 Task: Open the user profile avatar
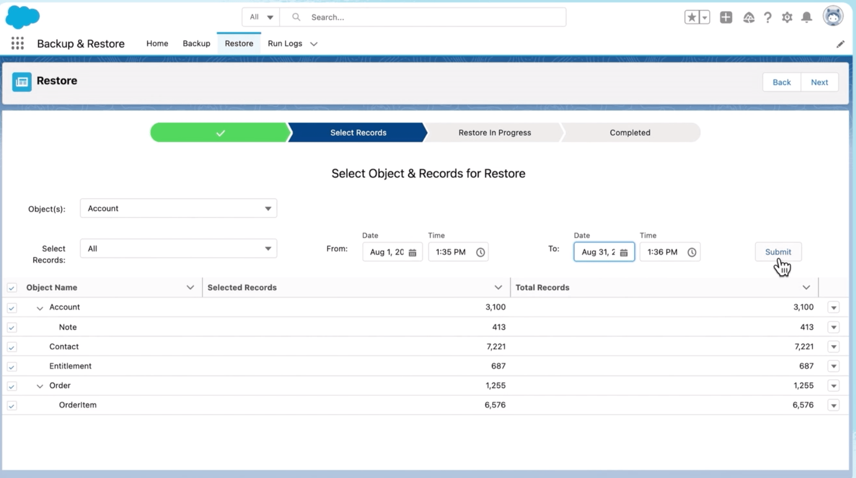pos(833,16)
